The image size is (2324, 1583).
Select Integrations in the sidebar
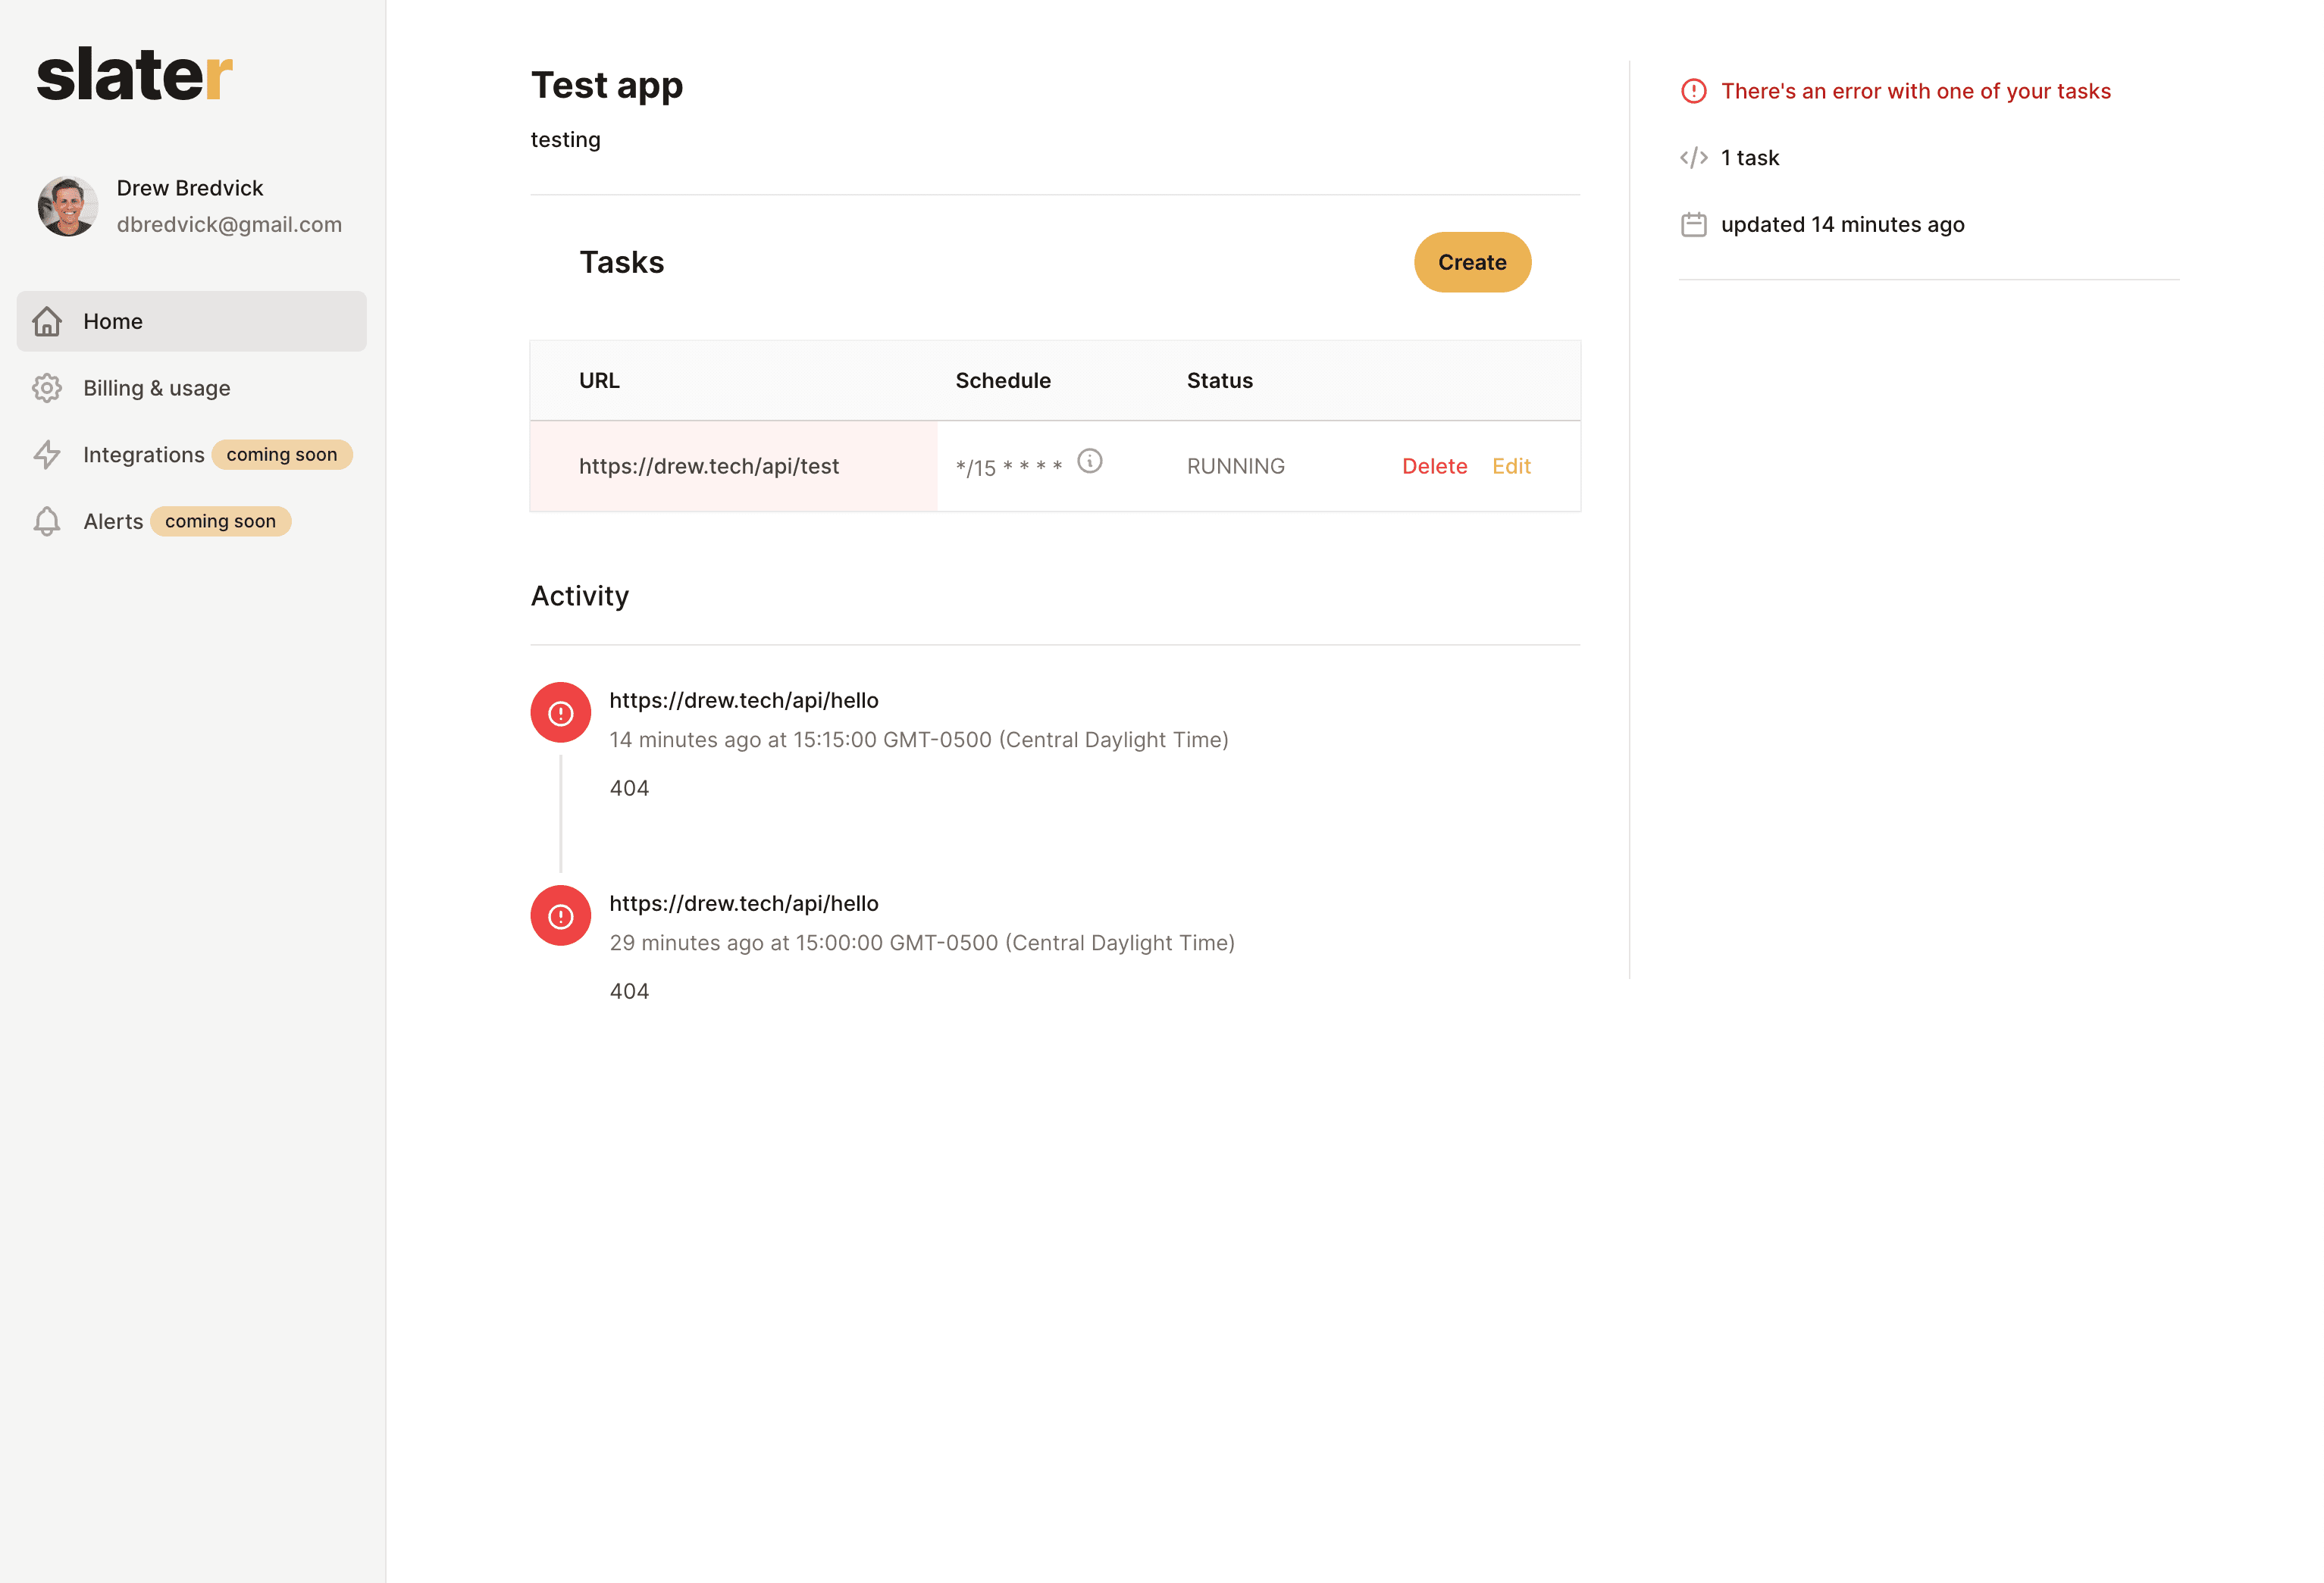coord(144,455)
